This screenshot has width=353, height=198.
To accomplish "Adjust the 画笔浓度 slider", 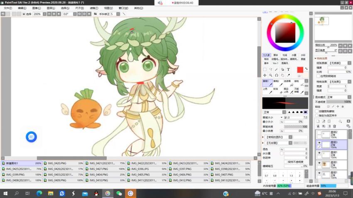I will (x=296, y=127).
